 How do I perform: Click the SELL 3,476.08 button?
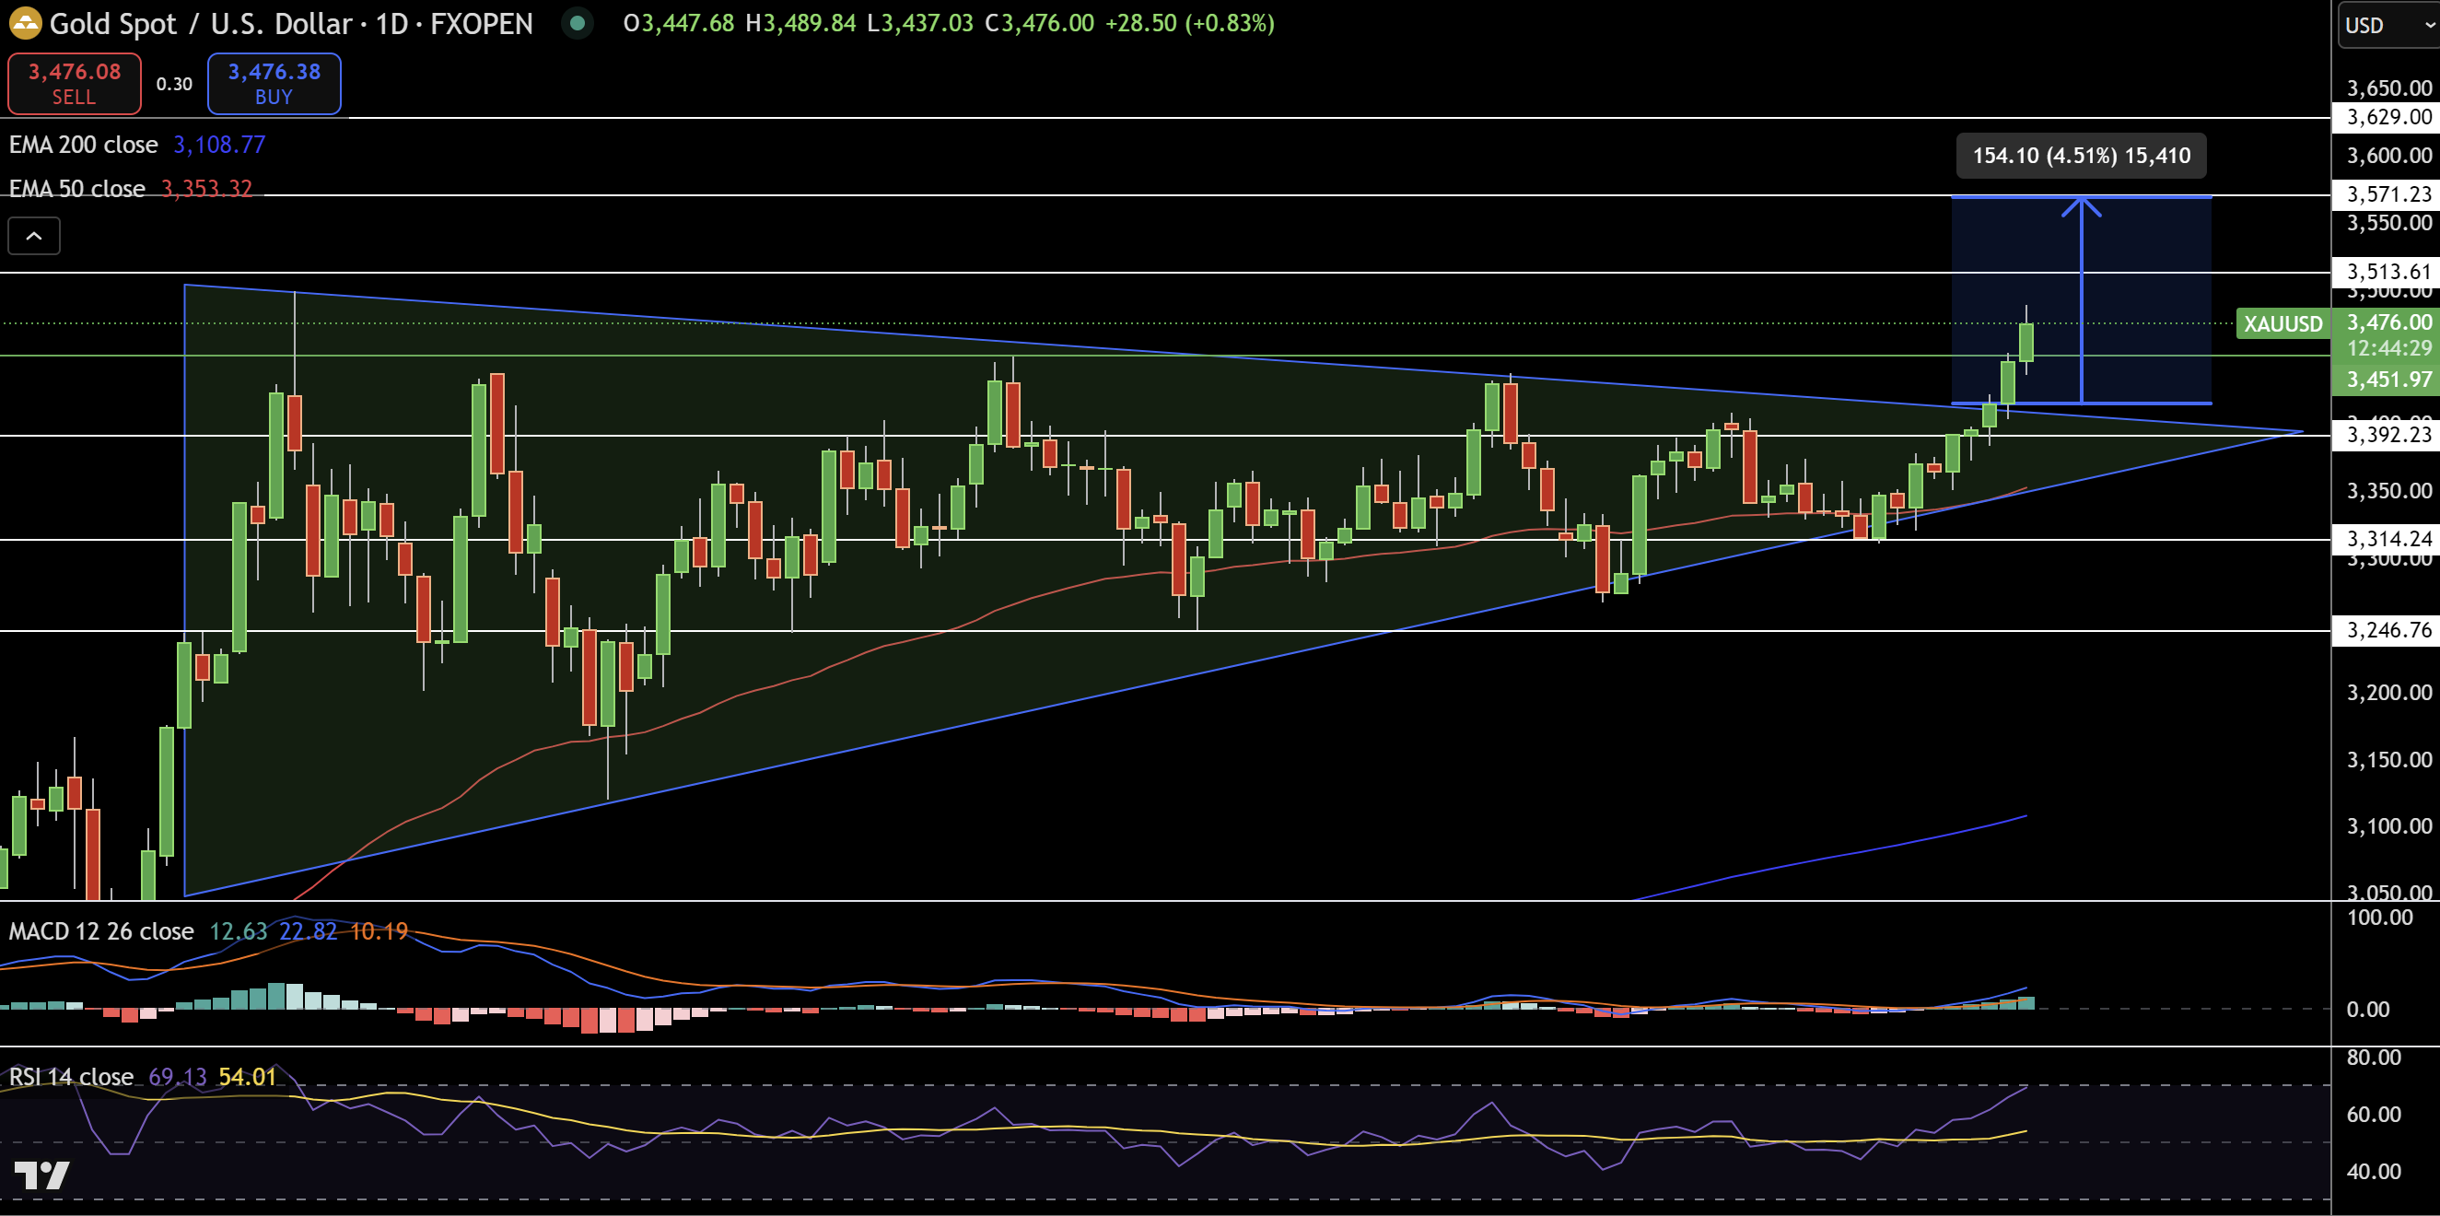point(75,83)
